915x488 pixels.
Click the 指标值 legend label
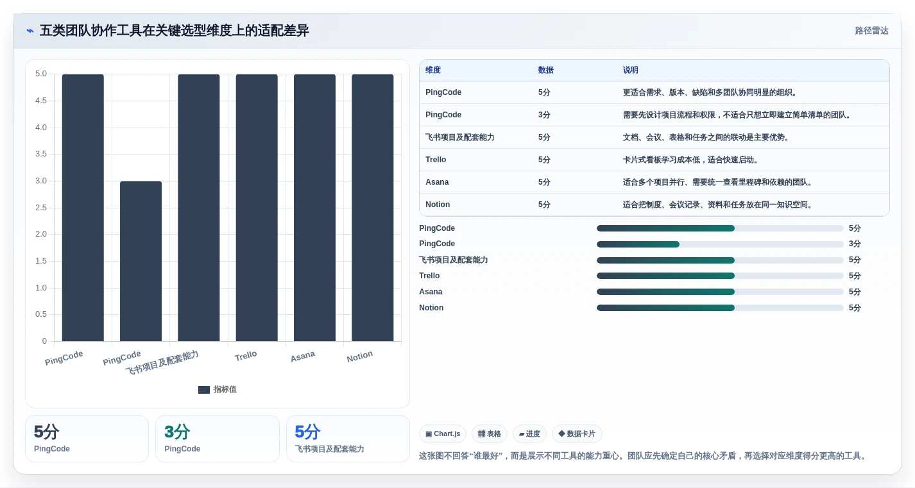click(225, 390)
